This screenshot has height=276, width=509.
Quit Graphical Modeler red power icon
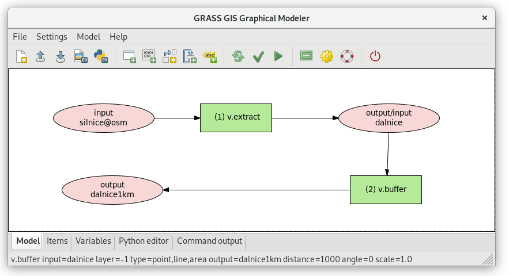[x=375, y=56]
